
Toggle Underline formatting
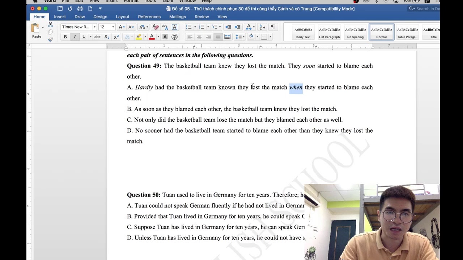coord(84,37)
